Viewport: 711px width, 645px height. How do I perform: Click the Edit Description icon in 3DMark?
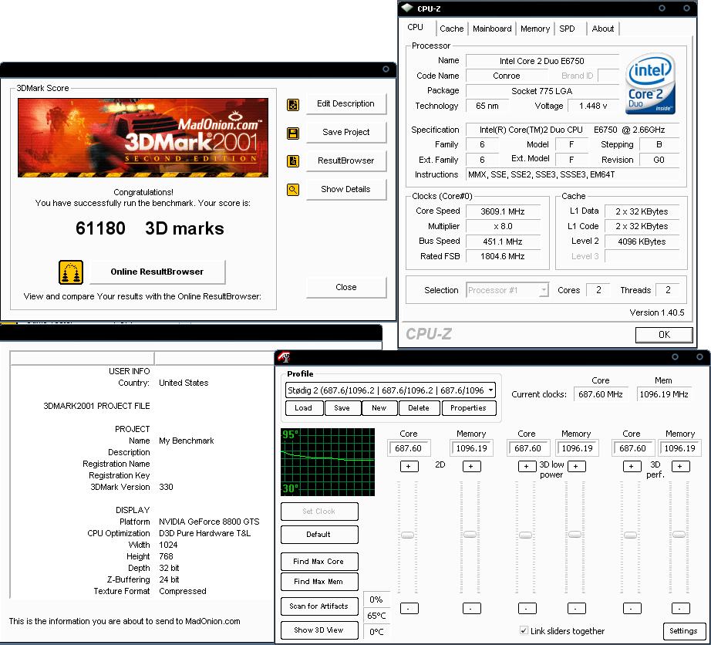tap(293, 105)
